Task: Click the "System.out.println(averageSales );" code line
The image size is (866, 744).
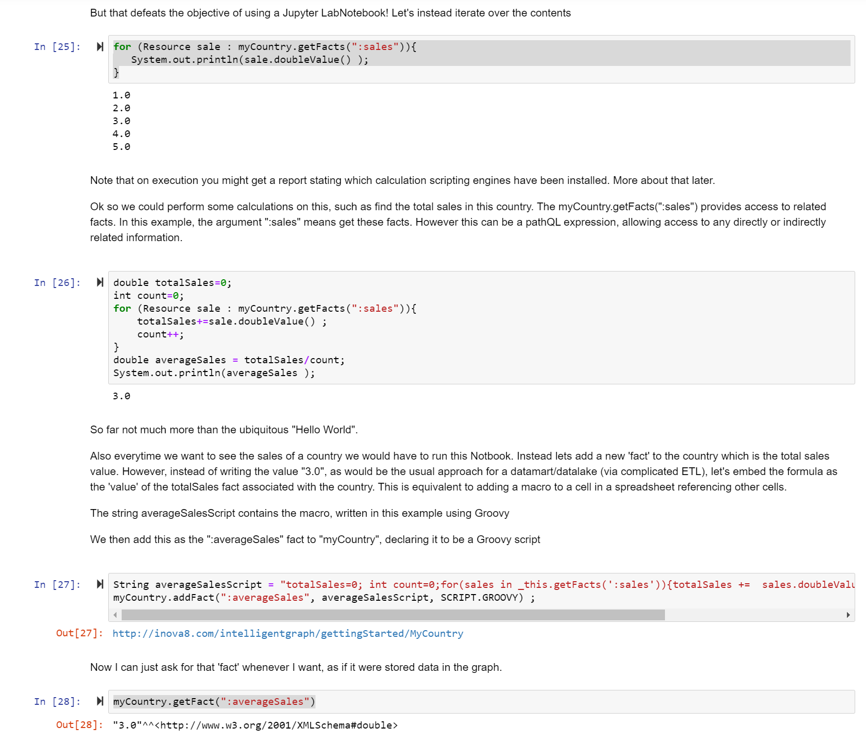Action: click(214, 373)
